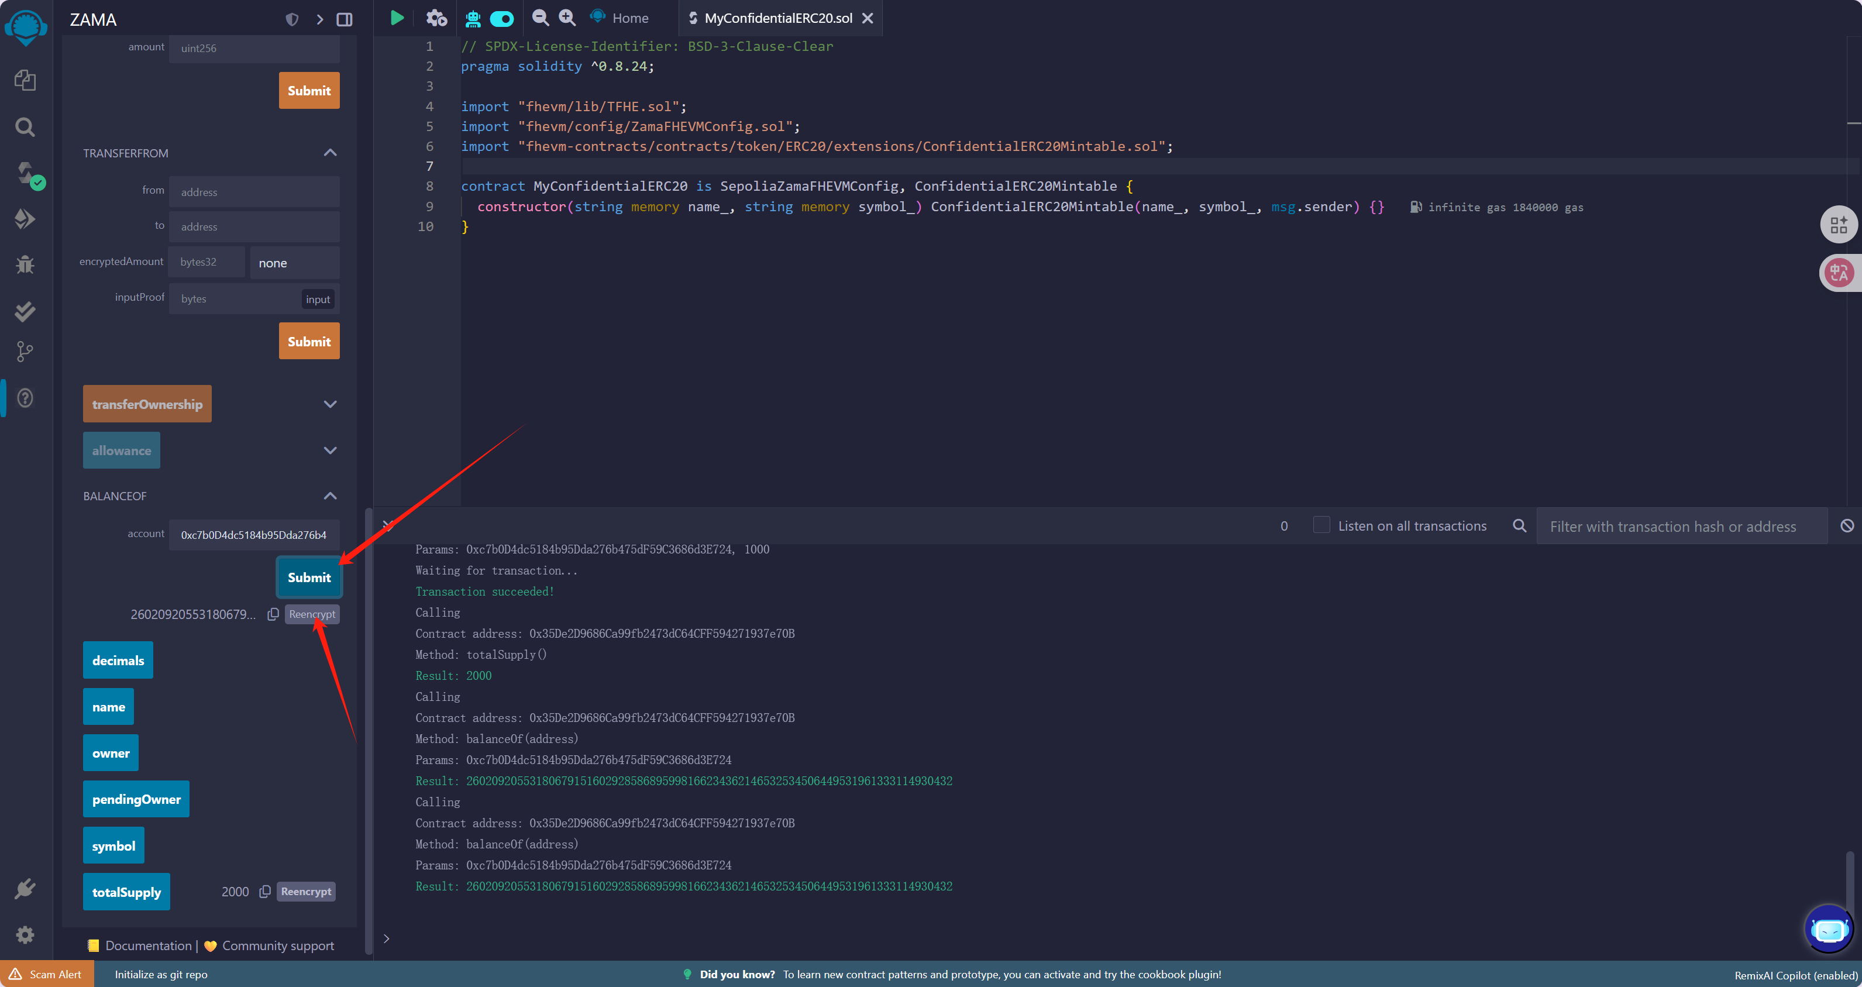Open the Solidity compiler sidebar icon
Image resolution: width=1862 pixels, height=987 pixels.
click(x=27, y=174)
